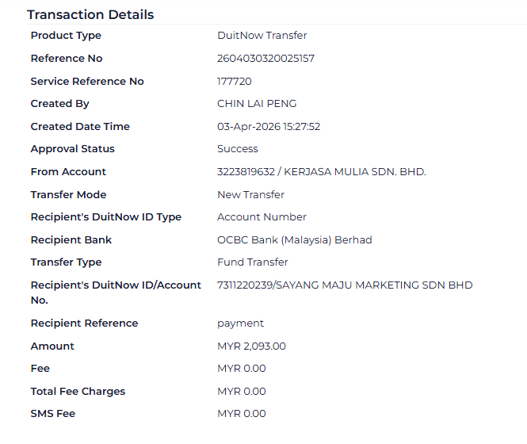Click the created date time 03-Apr-2026 value
Image resolution: width=527 pixels, height=444 pixels.
coord(269,127)
